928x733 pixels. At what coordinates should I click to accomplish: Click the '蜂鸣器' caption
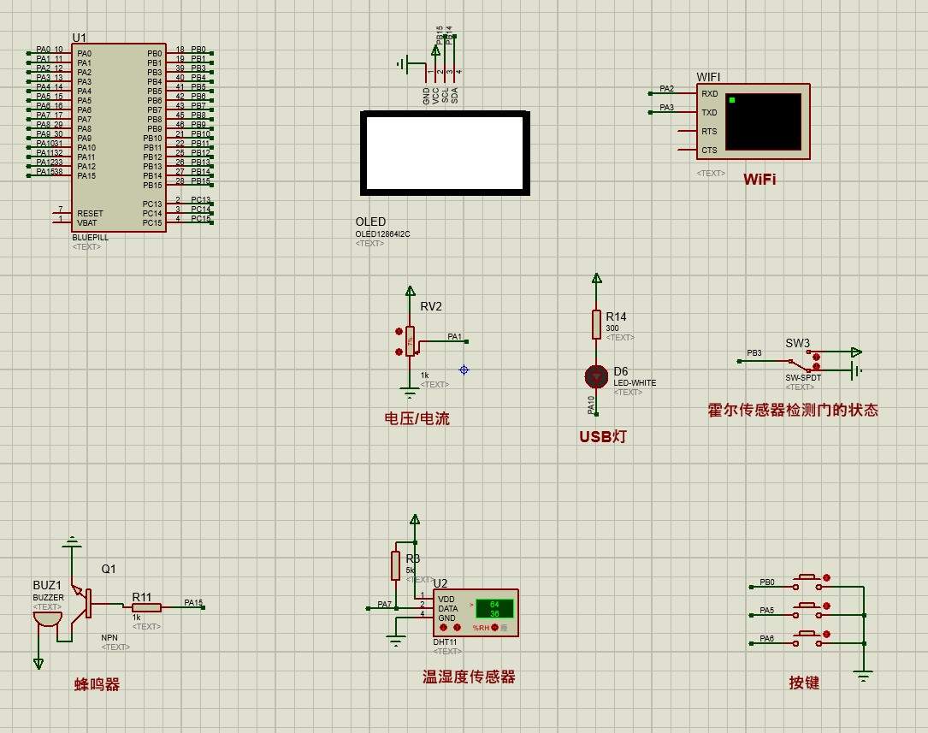pos(97,684)
